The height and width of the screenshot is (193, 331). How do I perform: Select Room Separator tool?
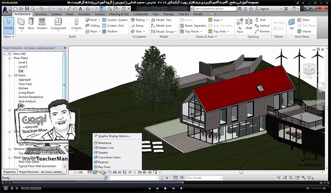click(193, 26)
